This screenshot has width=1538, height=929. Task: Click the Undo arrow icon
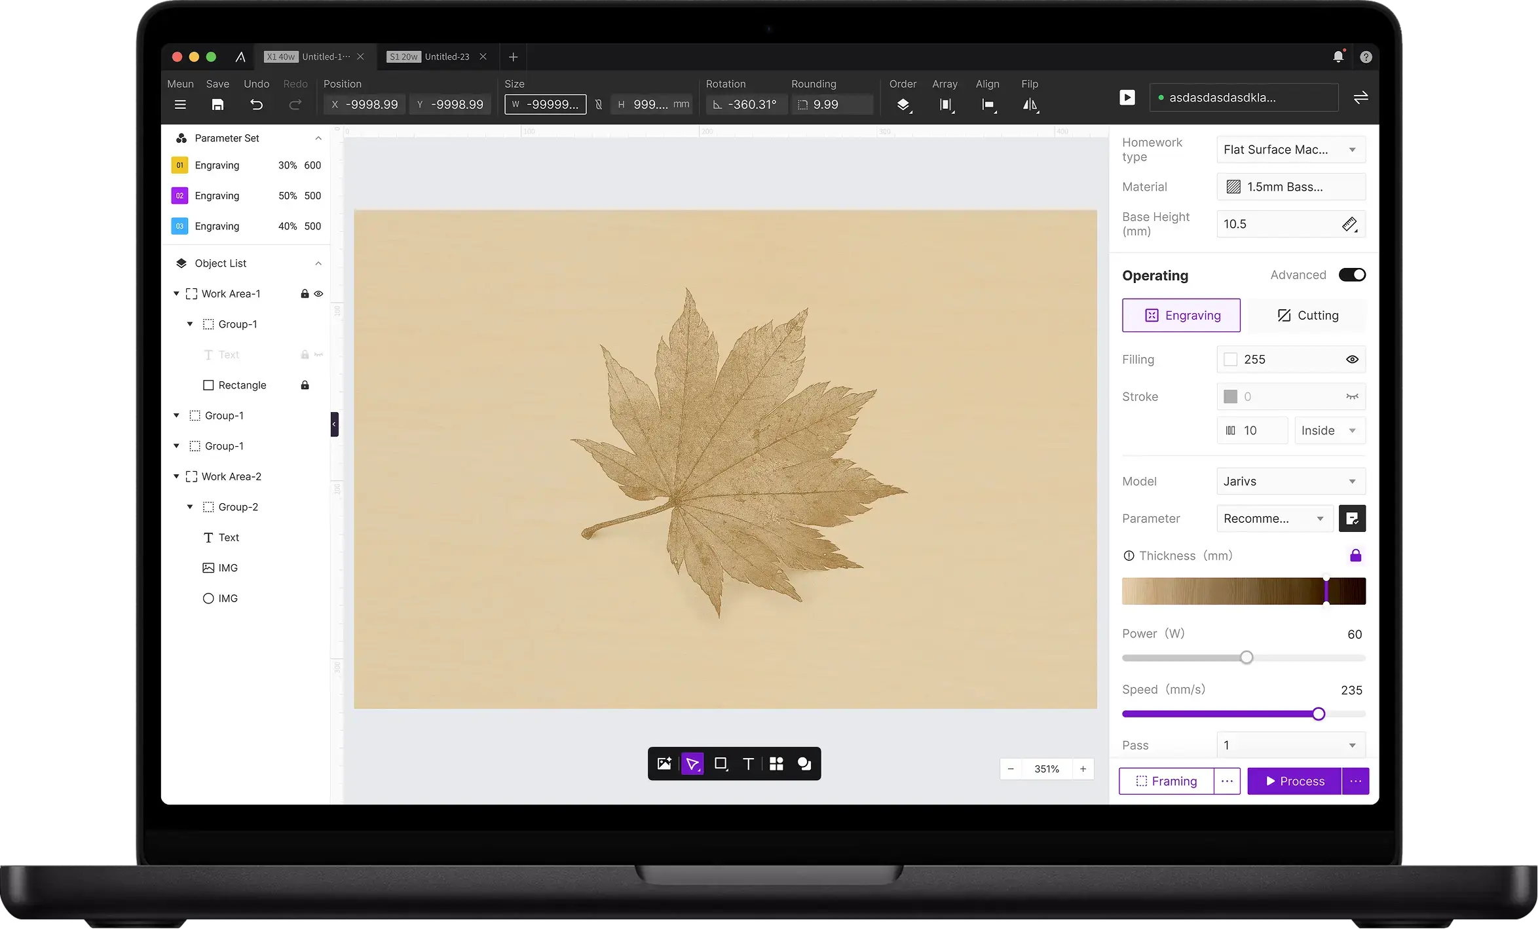pyautogui.click(x=256, y=104)
